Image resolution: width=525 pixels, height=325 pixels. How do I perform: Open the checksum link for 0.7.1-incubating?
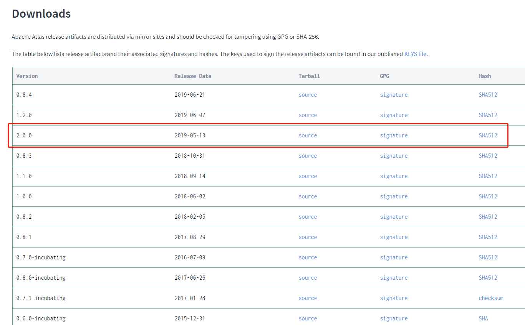pyautogui.click(x=491, y=298)
